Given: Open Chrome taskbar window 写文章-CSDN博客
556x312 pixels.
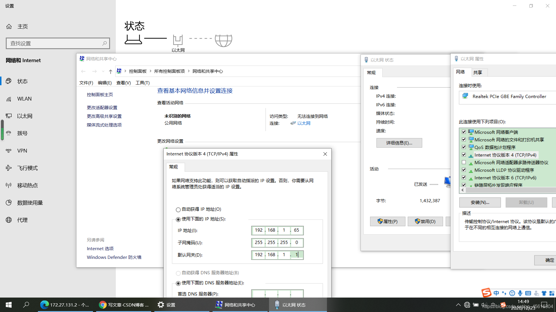Looking at the screenshot, I should (x=124, y=305).
